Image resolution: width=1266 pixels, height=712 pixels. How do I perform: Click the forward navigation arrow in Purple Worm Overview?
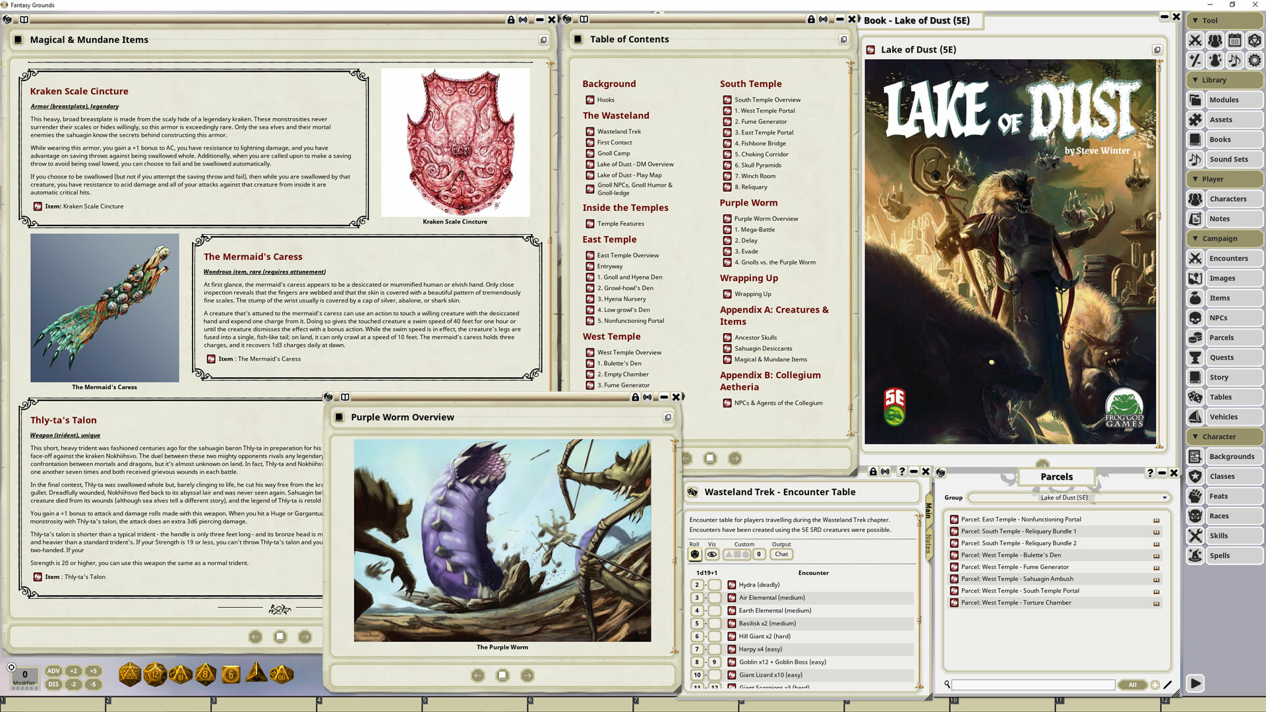pyautogui.click(x=527, y=675)
